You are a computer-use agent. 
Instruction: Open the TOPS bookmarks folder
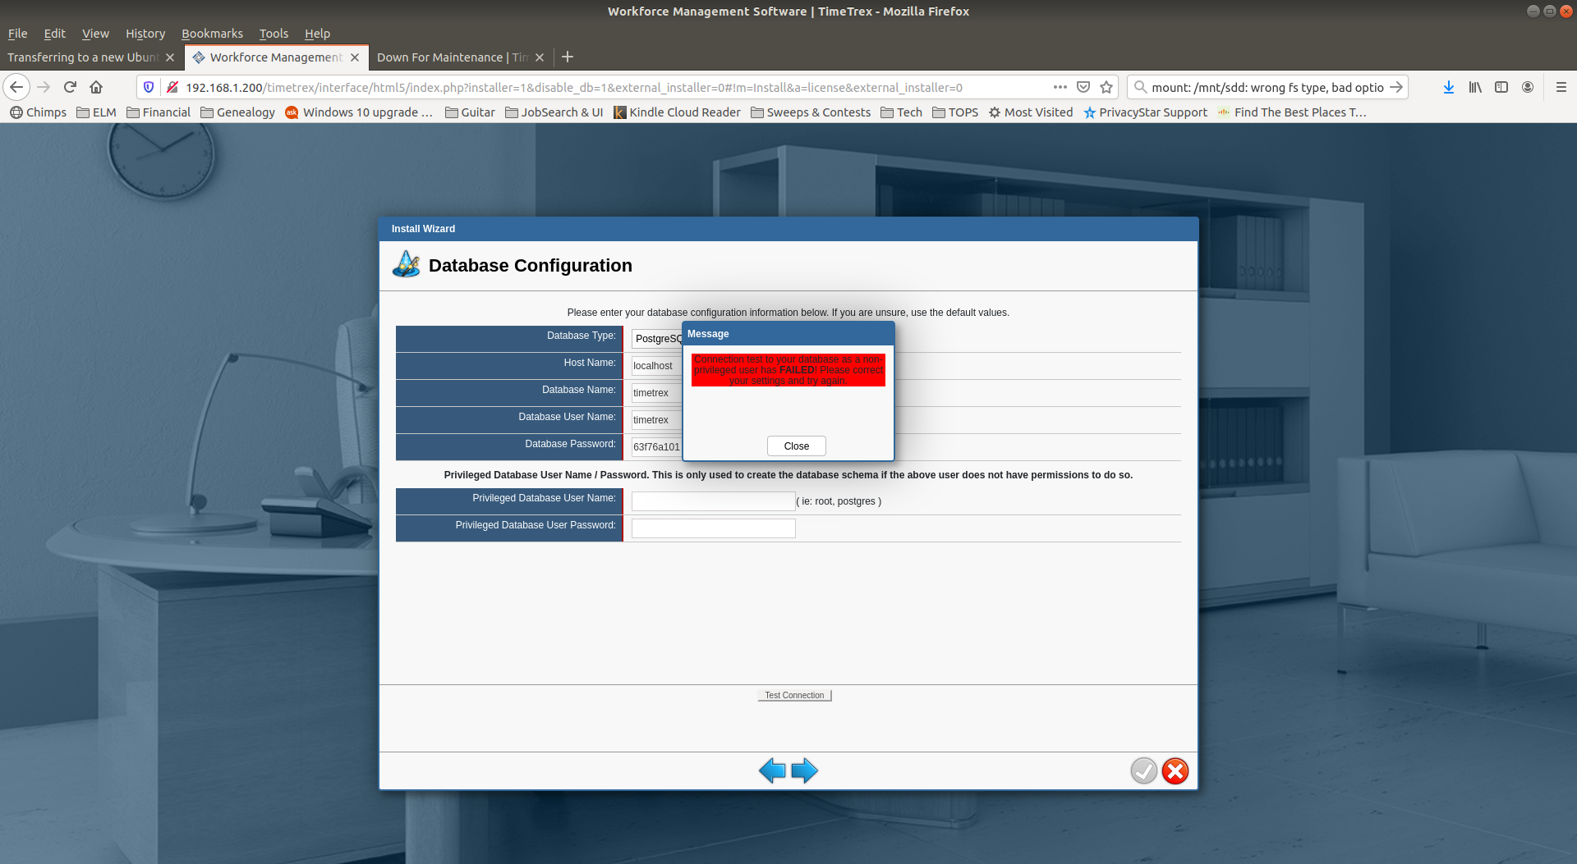click(x=955, y=112)
